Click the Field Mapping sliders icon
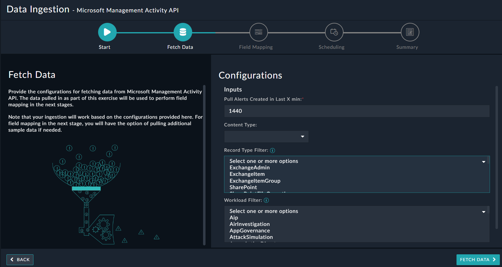 pos(258,32)
